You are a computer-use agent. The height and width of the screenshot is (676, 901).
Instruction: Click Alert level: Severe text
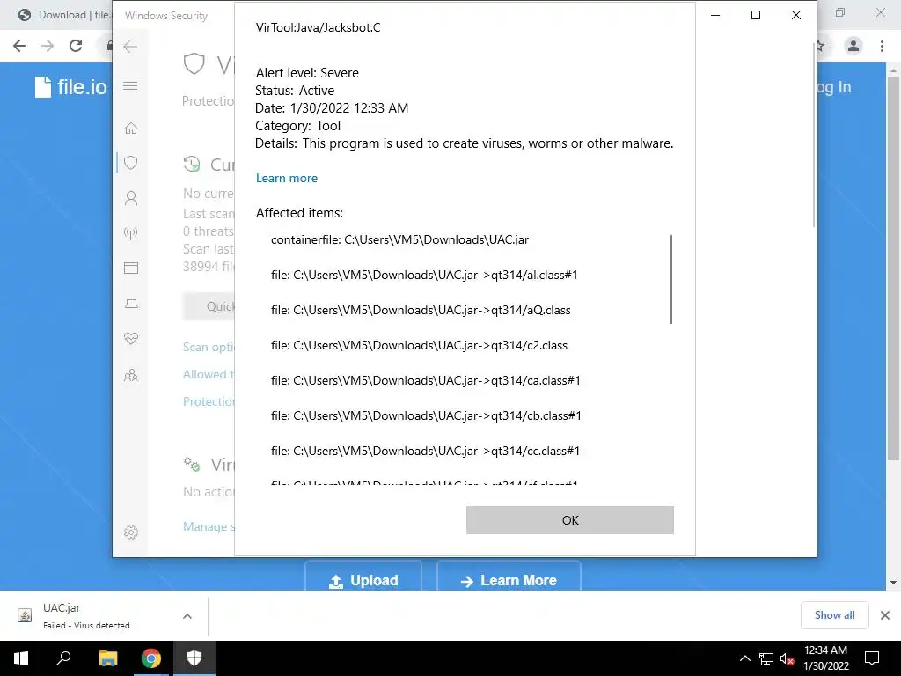tap(307, 73)
